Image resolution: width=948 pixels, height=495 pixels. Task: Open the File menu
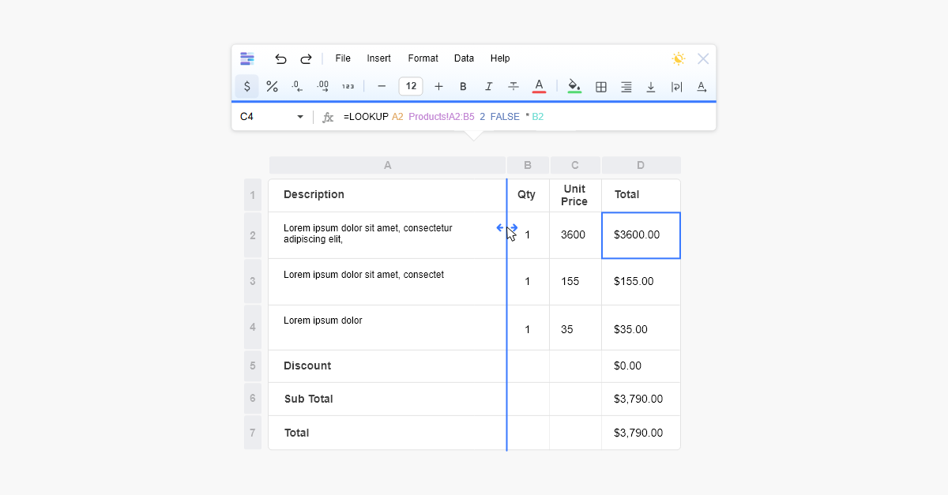pyautogui.click(x=343, y=58)
